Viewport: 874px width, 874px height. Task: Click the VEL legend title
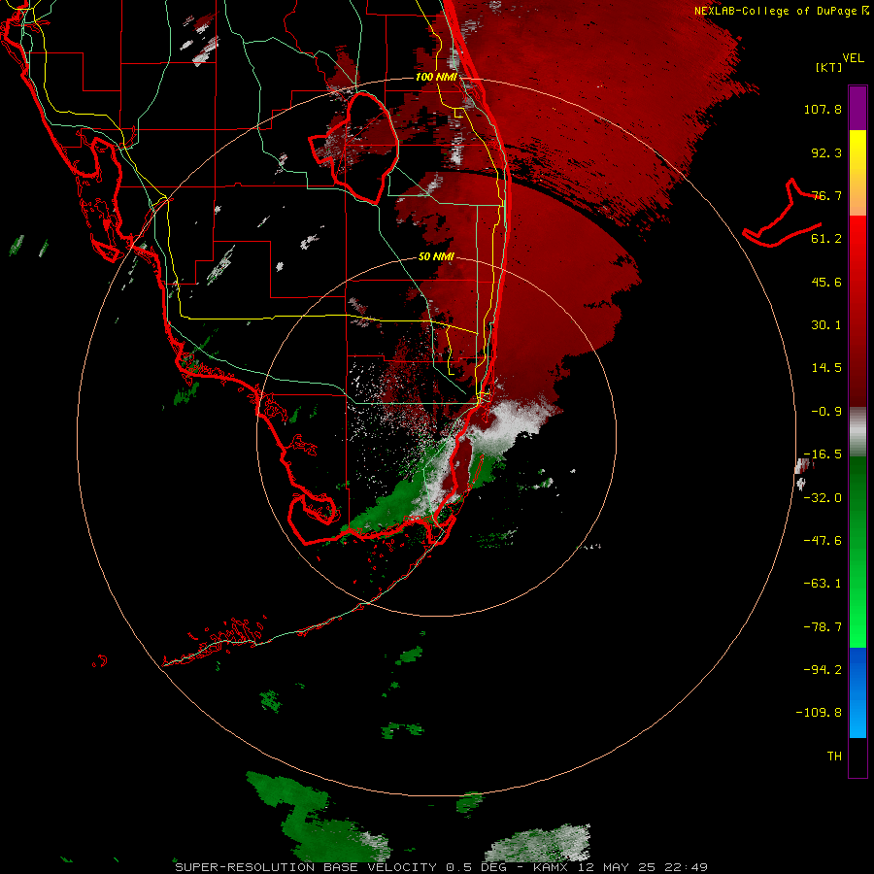[853, 58]
